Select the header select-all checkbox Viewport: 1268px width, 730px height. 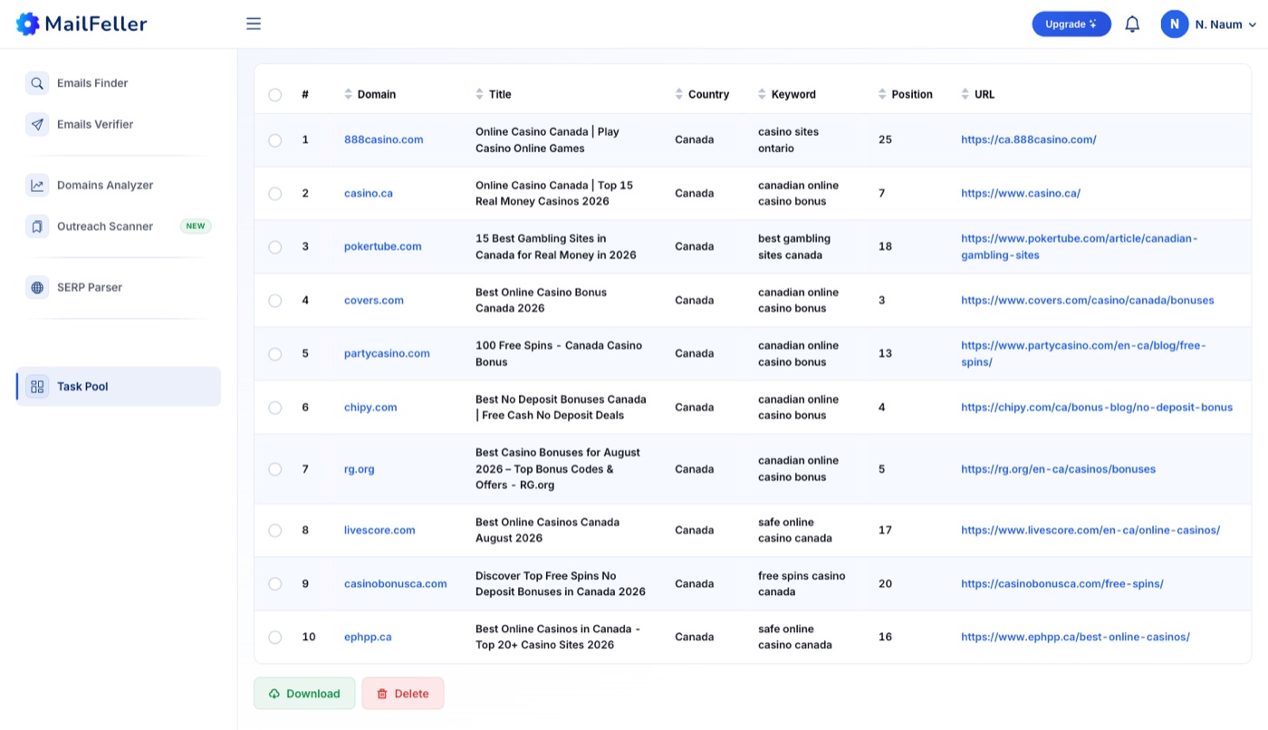pos(275,94)
